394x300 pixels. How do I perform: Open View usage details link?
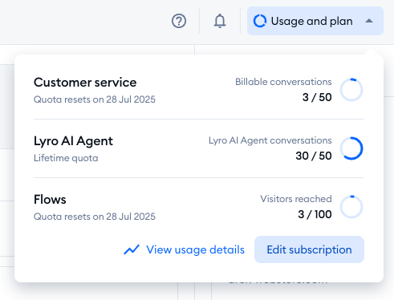tap(195, 249)
